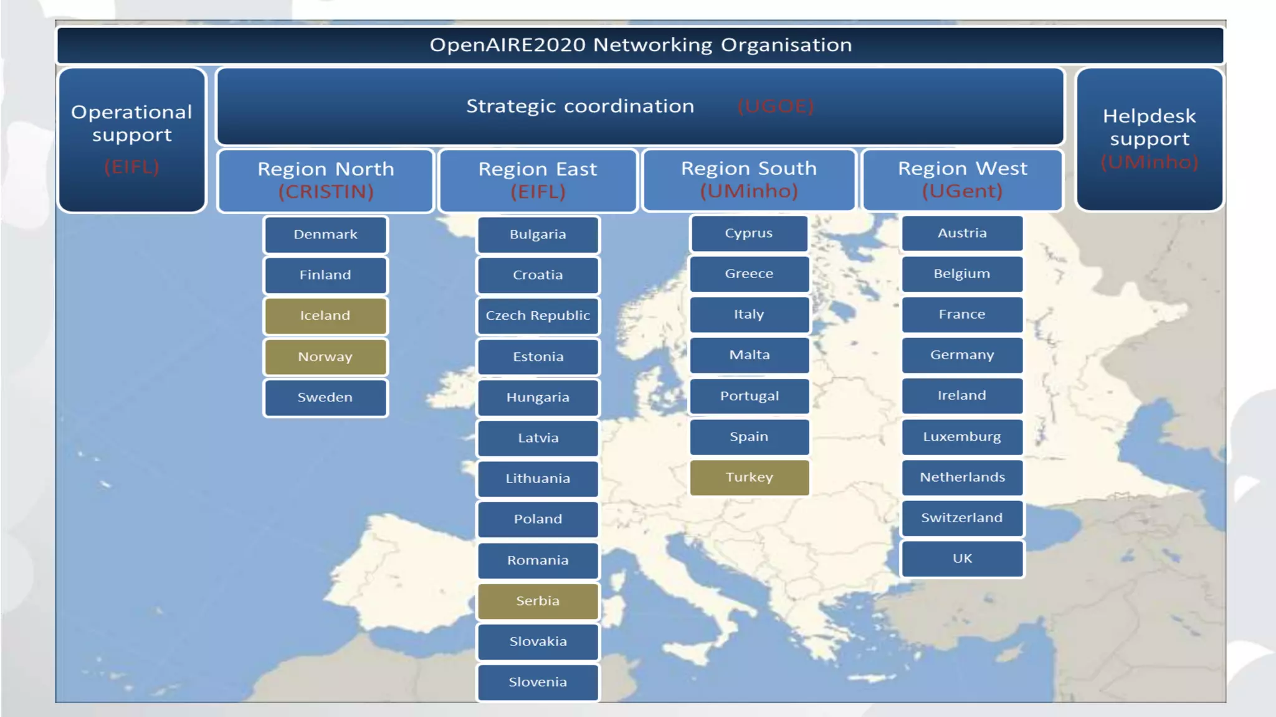Click the Denmark country box
The width and height of the screenshot is (1276, 717).
(325, 235)
